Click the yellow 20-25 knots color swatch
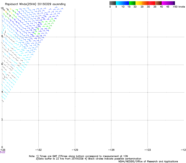 [139, 3]
